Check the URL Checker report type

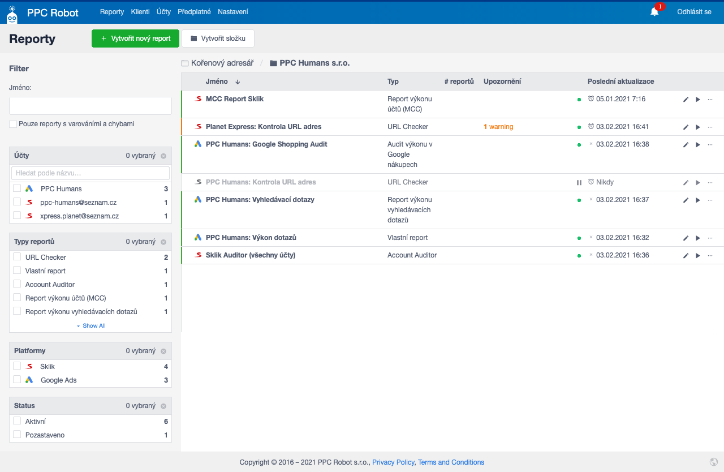pos(17,257)
